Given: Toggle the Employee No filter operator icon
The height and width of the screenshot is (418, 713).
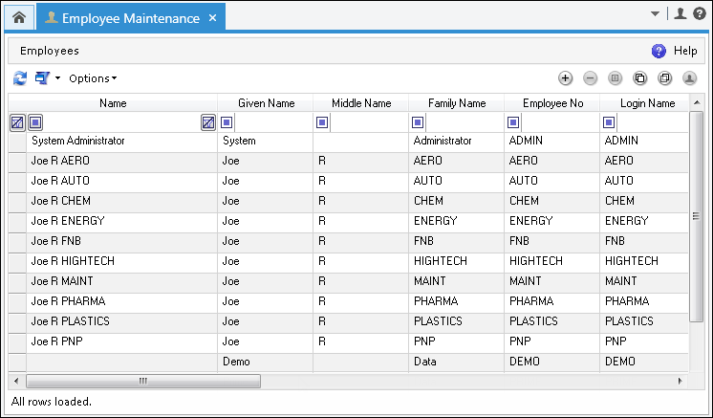Looking at the screenshot, I should pyautogui.click(x=513, y=122).
